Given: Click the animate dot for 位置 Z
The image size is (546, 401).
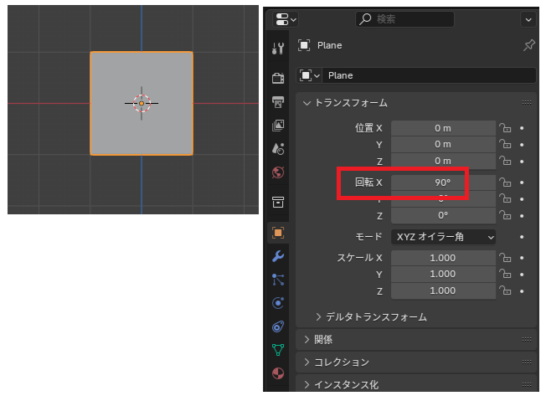Looking at the screenshot, I should [x=522, y=162].
